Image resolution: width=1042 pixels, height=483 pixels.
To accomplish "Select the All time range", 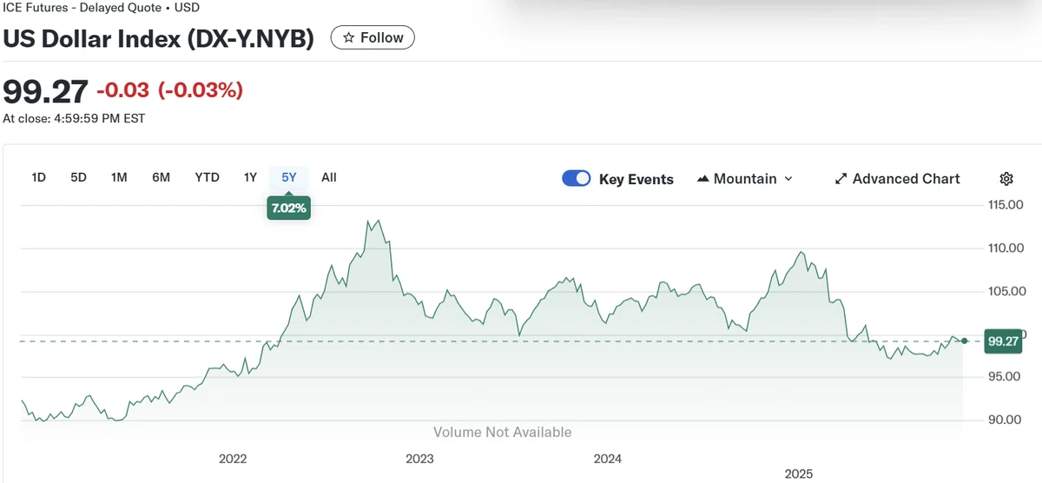I will [329, 177].
